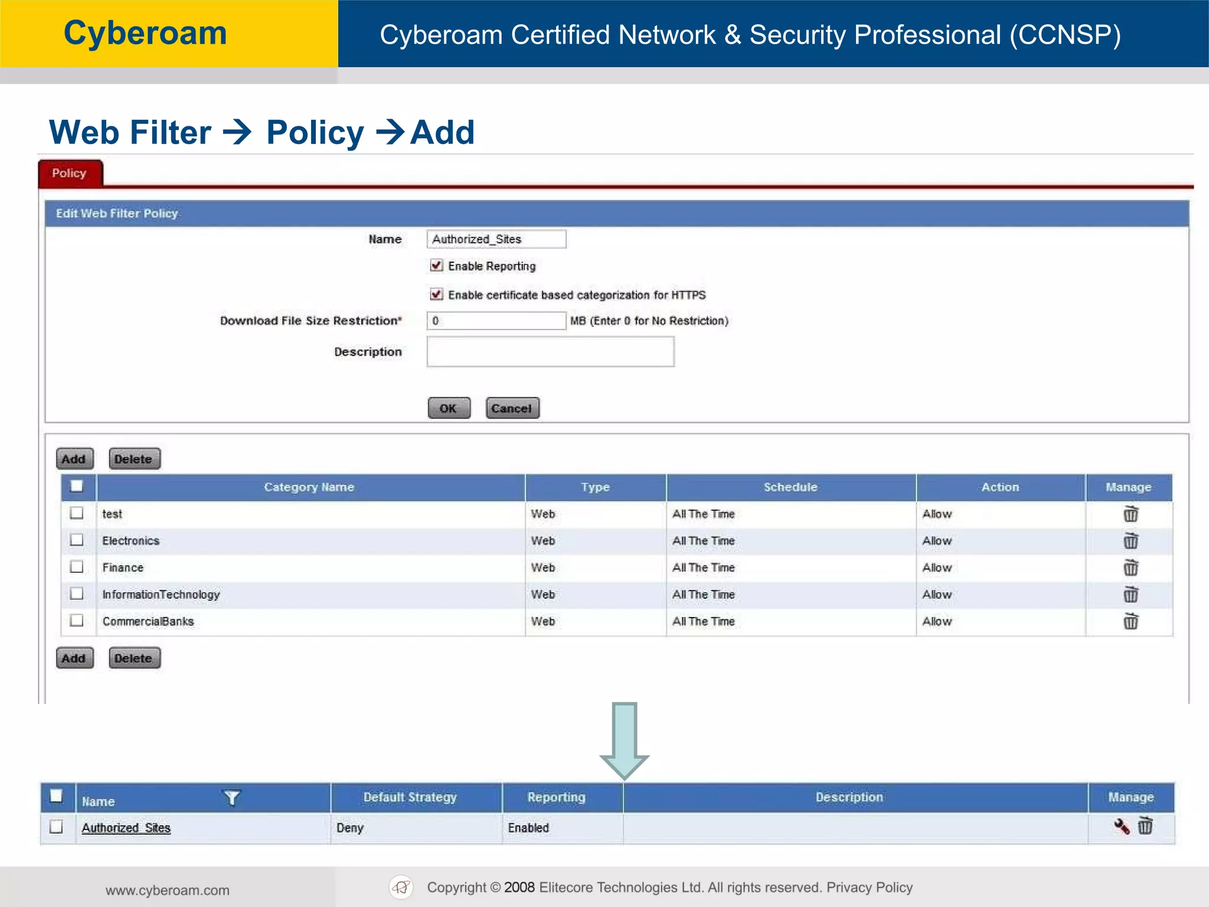Screen dimensions: 1209x907
Task: Visit www.cyberoam.com link in footer
Action: click(x=167, y=890)
